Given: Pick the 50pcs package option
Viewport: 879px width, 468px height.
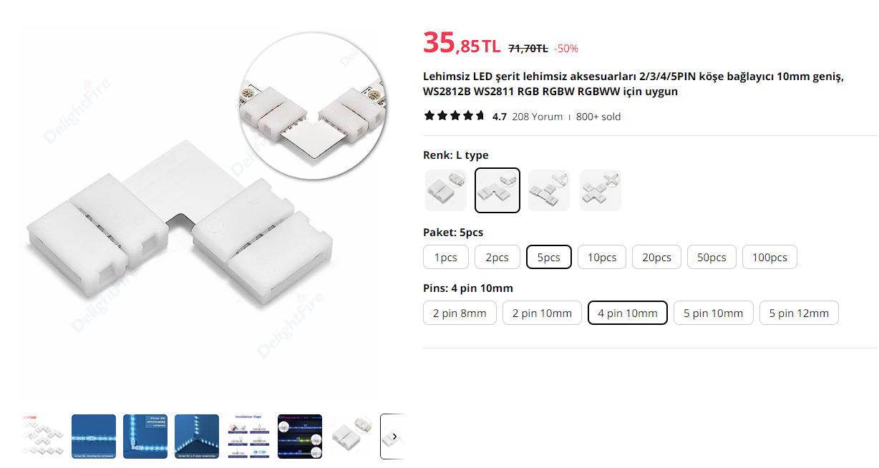Looking at the screenshot, I should (x=712, y=257).
